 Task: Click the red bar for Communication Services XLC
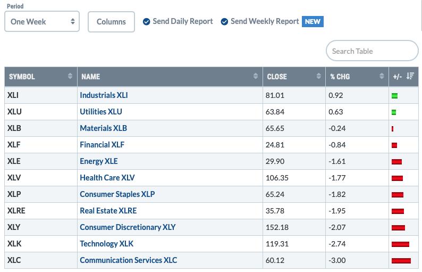click(401, 261)
